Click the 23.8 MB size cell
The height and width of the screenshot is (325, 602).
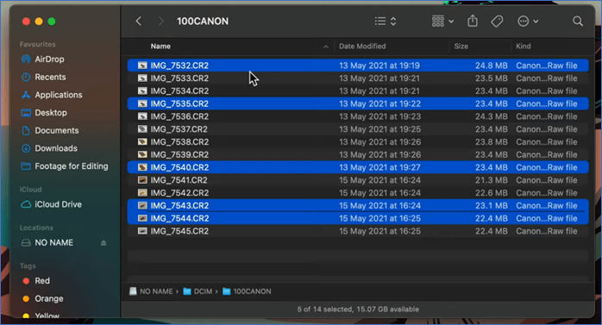pos(491,142)
